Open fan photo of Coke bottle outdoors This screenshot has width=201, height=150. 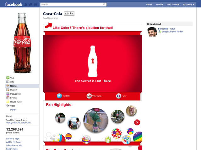[117, 117]
